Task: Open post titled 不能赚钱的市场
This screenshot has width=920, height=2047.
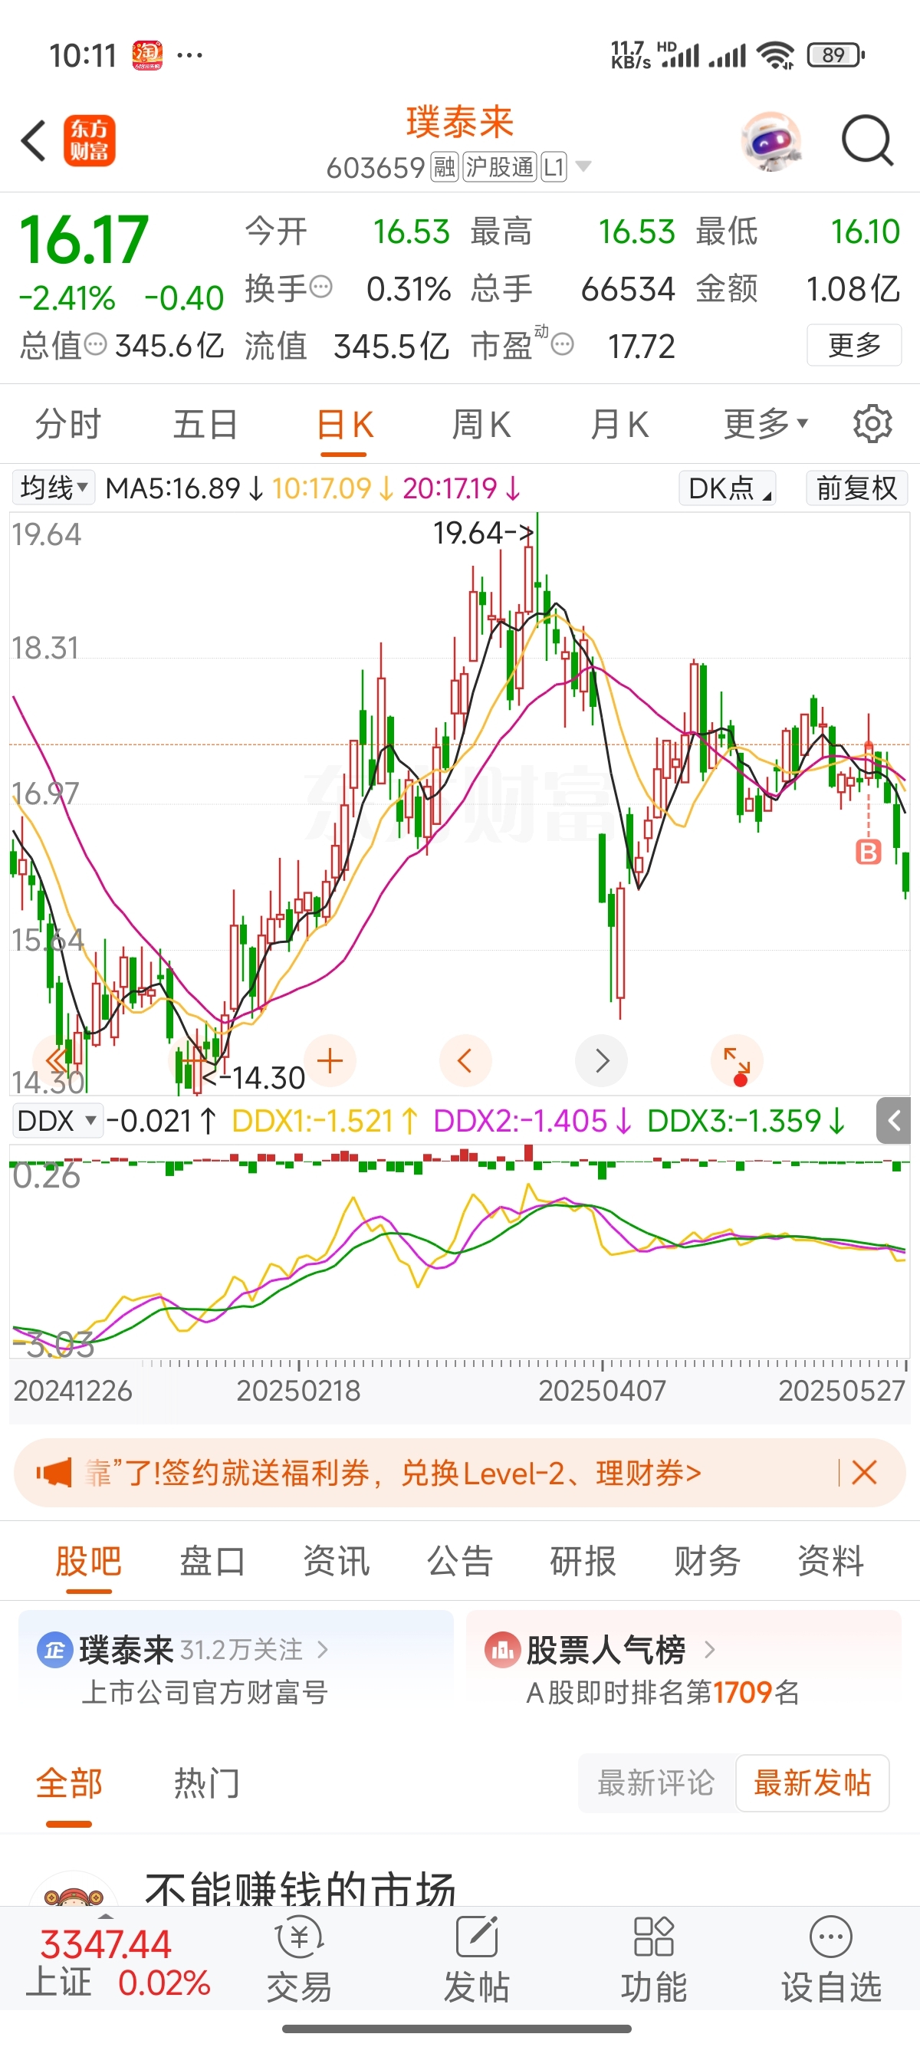Action: point(301,1888)
